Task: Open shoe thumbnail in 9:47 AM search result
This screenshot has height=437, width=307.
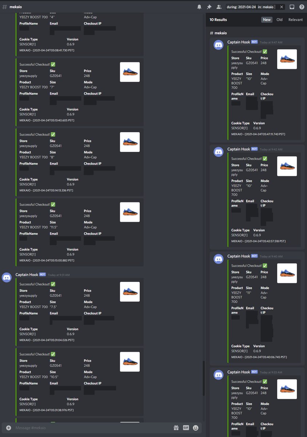Action: [x=287, y=59]
